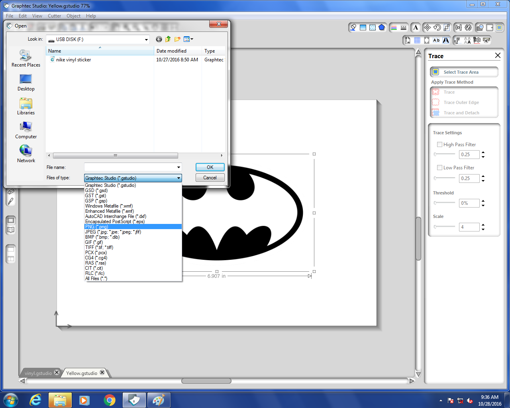Open the colored line color tool icon
Screen dimensions: 510x408
(394, 27)
